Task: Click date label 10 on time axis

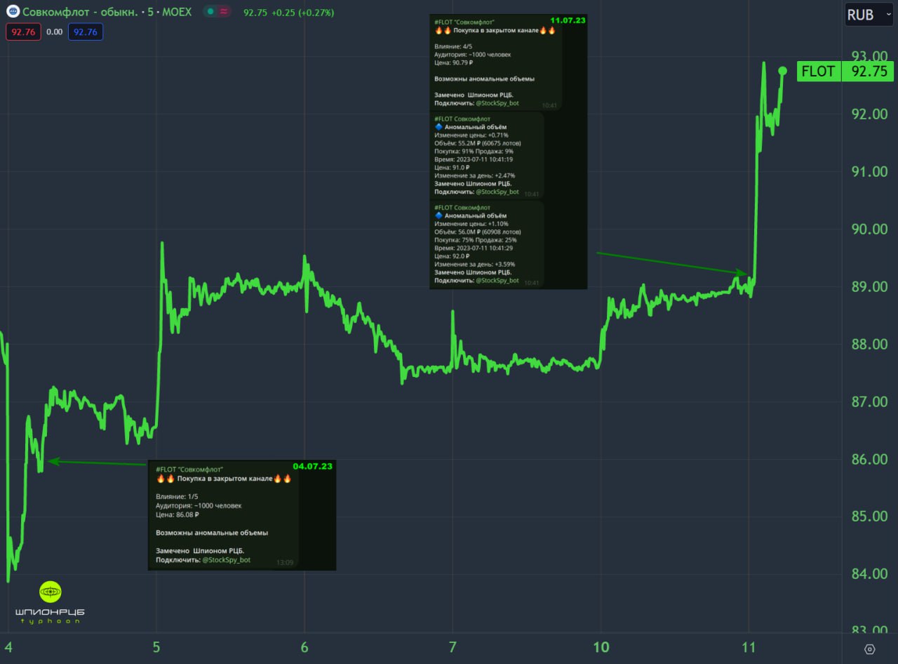Action: (601, 647)
